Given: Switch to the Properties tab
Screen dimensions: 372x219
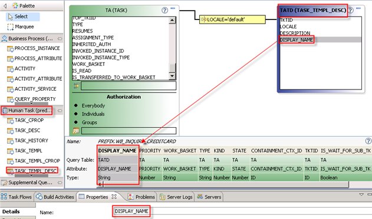Looking at the screenshot, I should pyautogui.click(x=97, y=197).
